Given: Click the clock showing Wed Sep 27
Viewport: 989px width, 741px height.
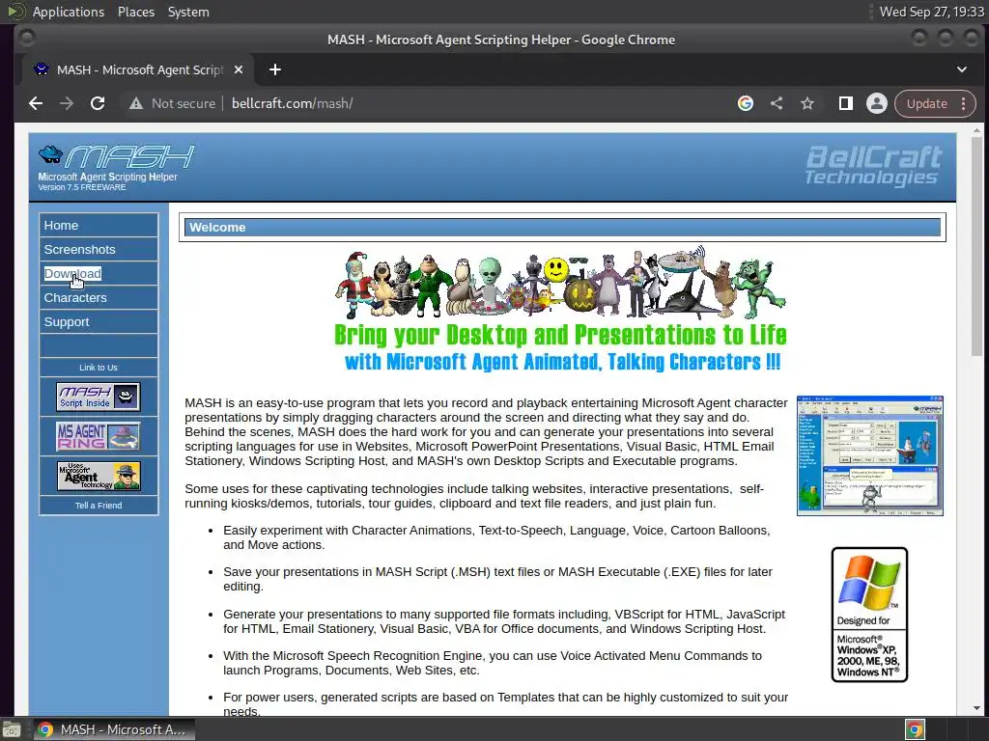Looking at the screenshot, I should [931, 12].
